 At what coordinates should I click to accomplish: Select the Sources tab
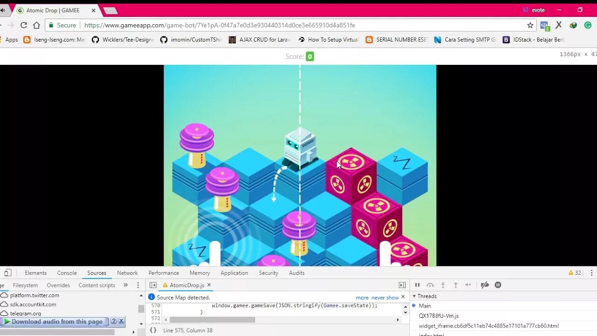point(97,273)
